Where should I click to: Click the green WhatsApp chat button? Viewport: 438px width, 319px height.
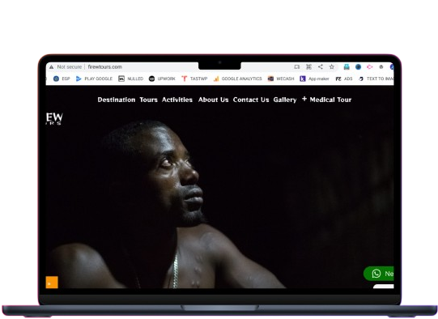point(379,274)
